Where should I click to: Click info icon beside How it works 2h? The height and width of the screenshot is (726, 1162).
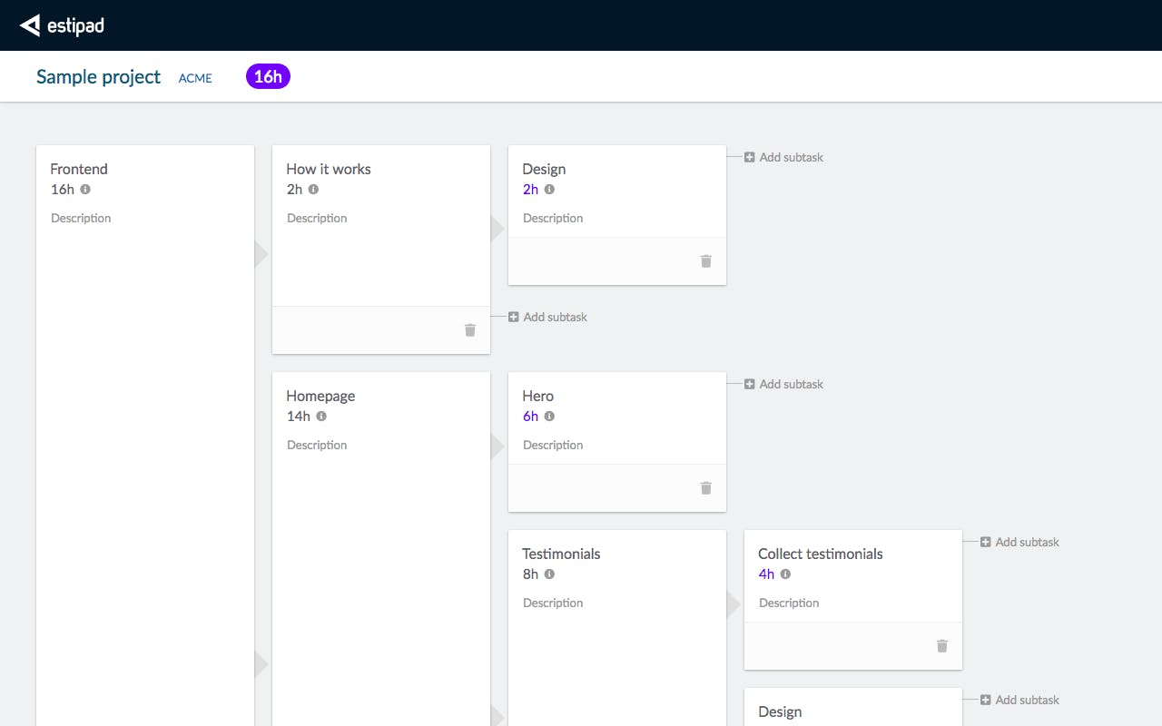[313, 190]
